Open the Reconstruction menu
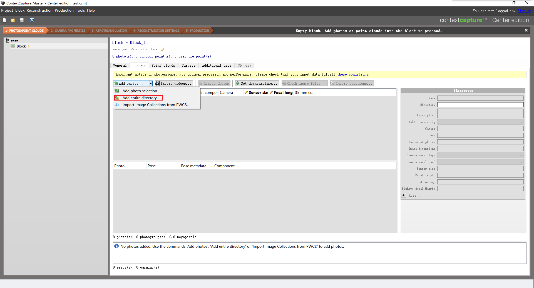 [39, 10]
